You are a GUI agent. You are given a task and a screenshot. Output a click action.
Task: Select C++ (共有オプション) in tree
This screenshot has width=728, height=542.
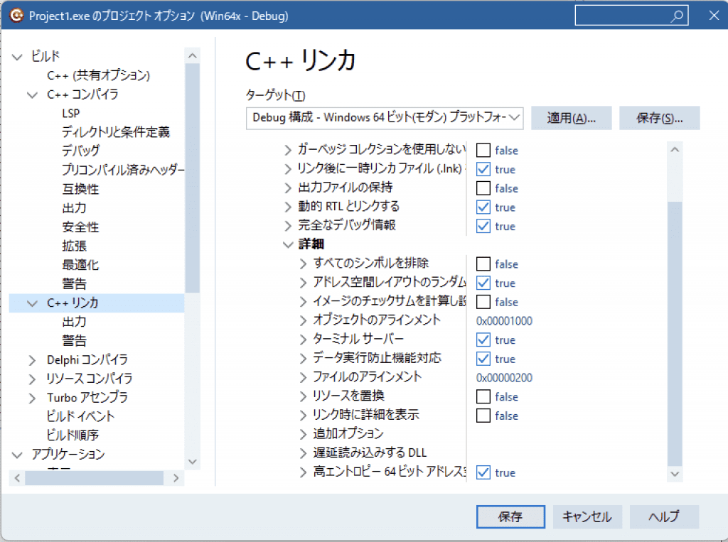tap(98, 75)
